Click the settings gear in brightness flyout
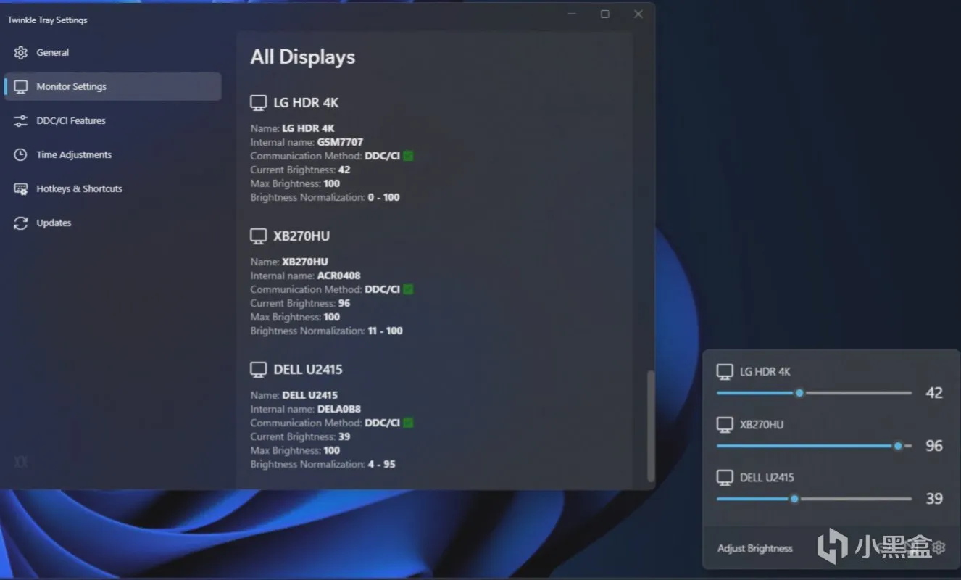Image resolution: width=961 pixels, height=580 pixels. click(939, 547)
